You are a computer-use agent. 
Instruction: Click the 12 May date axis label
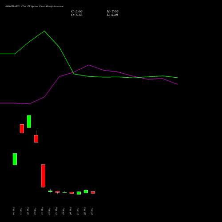point(28,211)
